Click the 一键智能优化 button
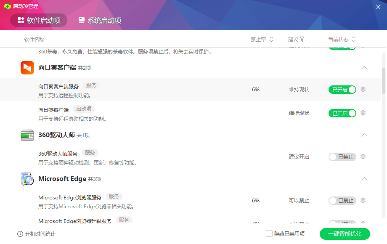The height and width of the screenshot is (244, 387). coord(345,234)
